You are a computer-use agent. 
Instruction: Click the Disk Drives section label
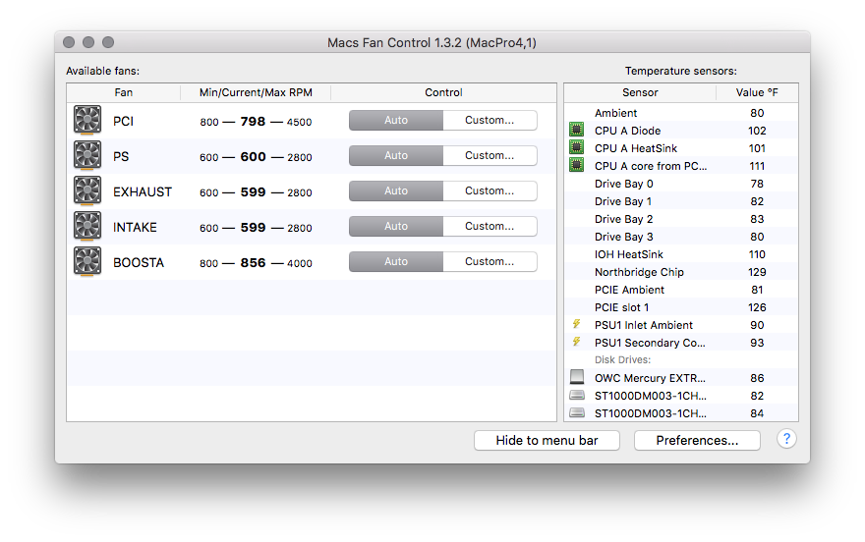point(622,359)
